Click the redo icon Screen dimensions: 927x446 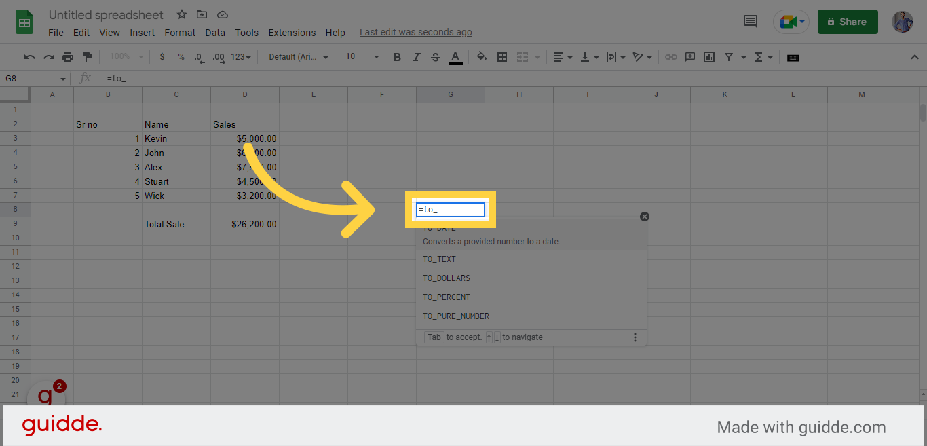[x=48, y=57]
